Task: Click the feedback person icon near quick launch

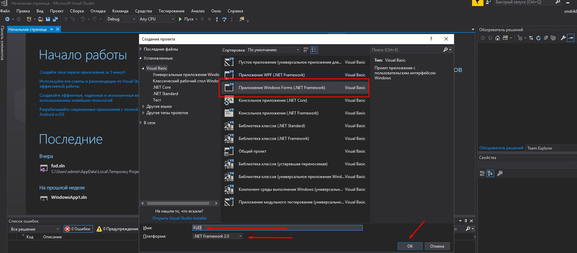Action: point(488,2)
